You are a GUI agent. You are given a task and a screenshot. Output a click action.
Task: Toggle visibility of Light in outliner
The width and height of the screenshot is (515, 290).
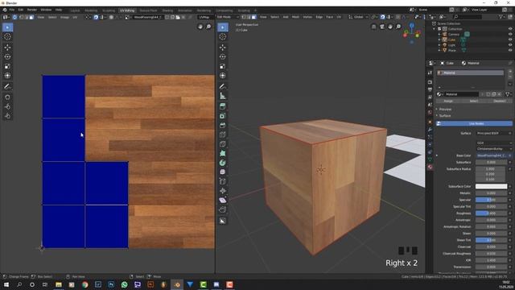tap(510, 45)
